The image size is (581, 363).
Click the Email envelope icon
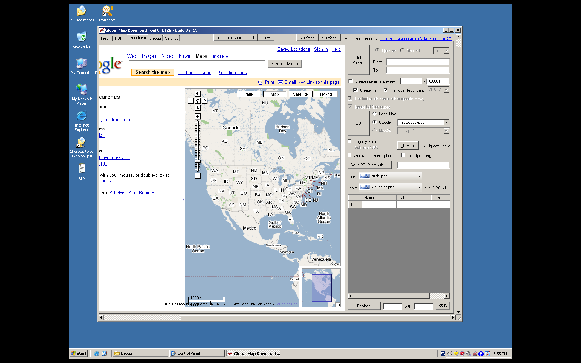(x=280, y=82)
